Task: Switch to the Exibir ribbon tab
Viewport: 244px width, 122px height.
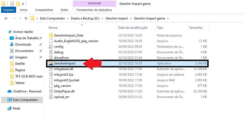Action: (65, 10)
